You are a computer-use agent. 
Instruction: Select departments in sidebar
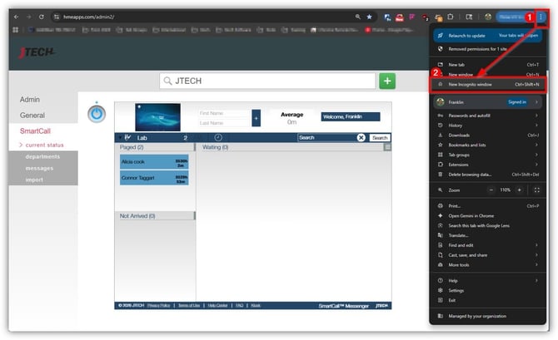(42, 156)
